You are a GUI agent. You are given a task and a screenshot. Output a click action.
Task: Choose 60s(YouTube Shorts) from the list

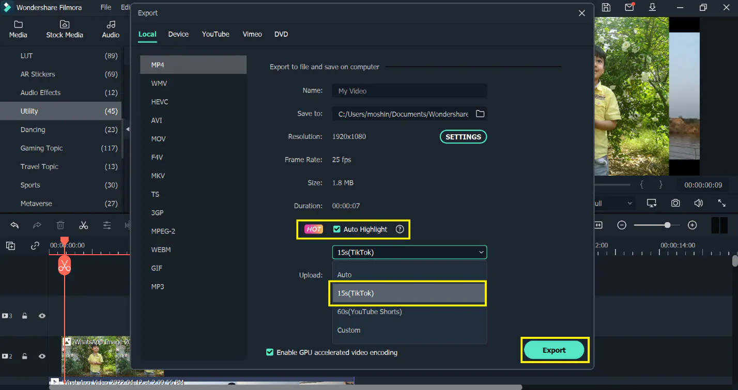coord(409,311)
